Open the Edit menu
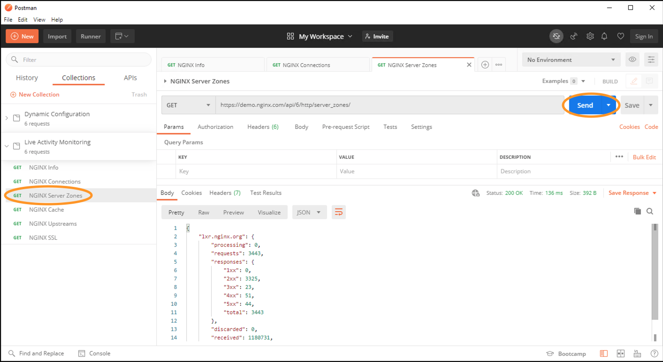The image size is (663, 362). (x=23, y=20)
